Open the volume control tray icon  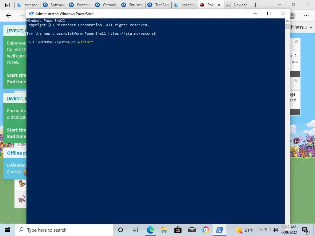tap(275, 230)
